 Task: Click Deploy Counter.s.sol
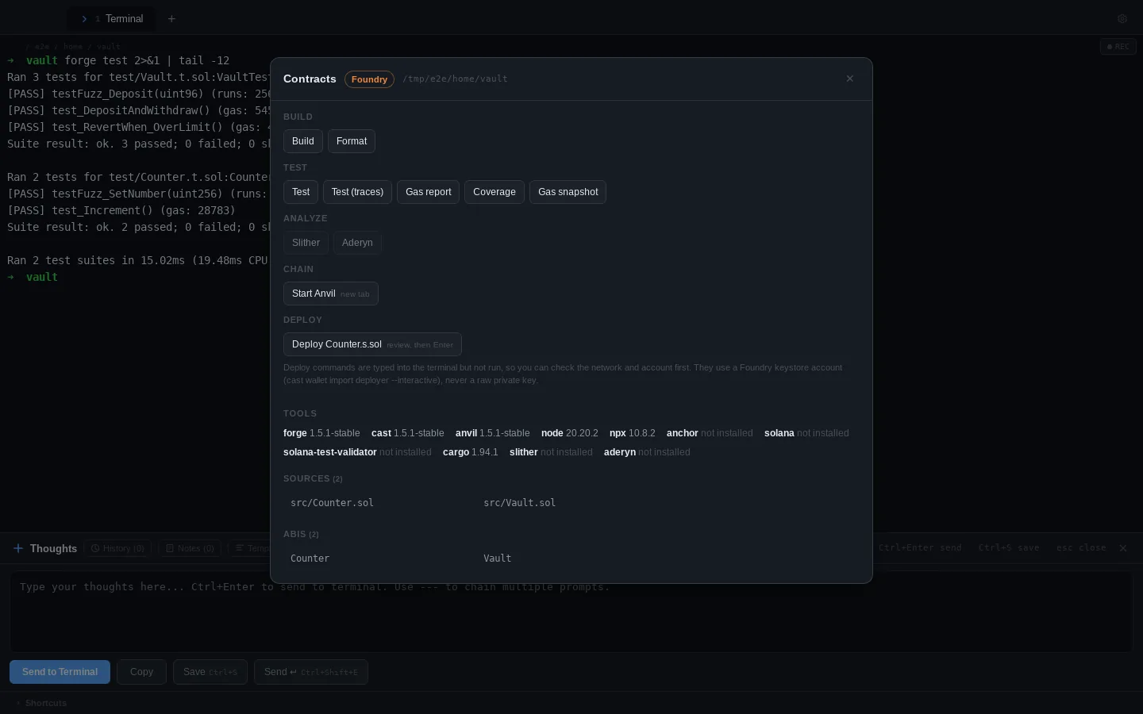(x=372, y=344)
